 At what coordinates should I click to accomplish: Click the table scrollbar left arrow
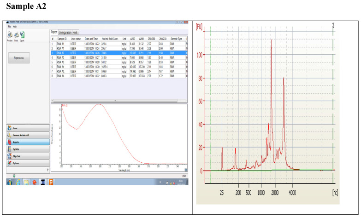coord(52,101)
